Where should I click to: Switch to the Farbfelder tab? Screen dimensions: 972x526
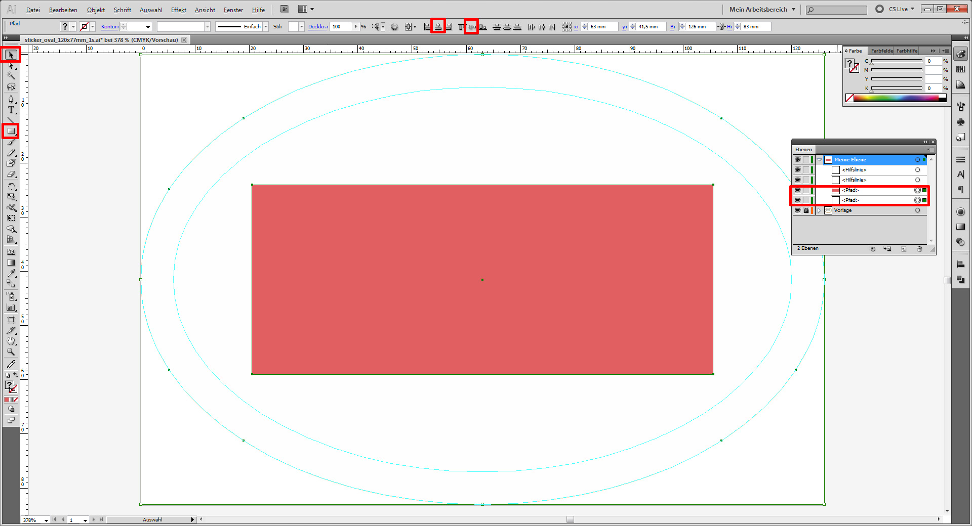(881, 51)
